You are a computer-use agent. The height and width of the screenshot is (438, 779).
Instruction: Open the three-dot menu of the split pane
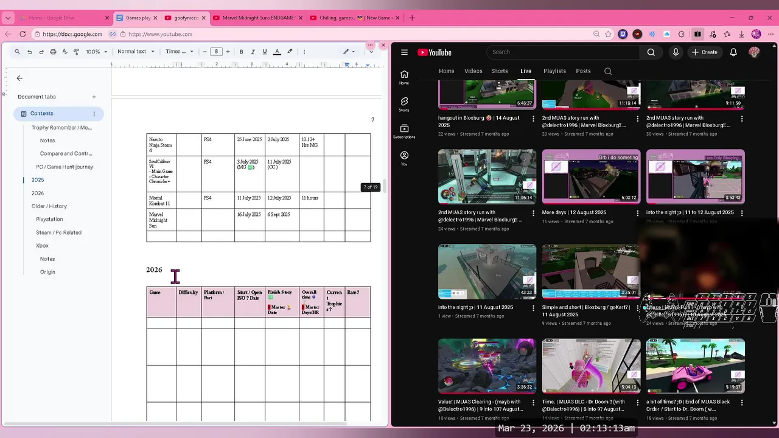pyautogui.click(x=370, y=45)
